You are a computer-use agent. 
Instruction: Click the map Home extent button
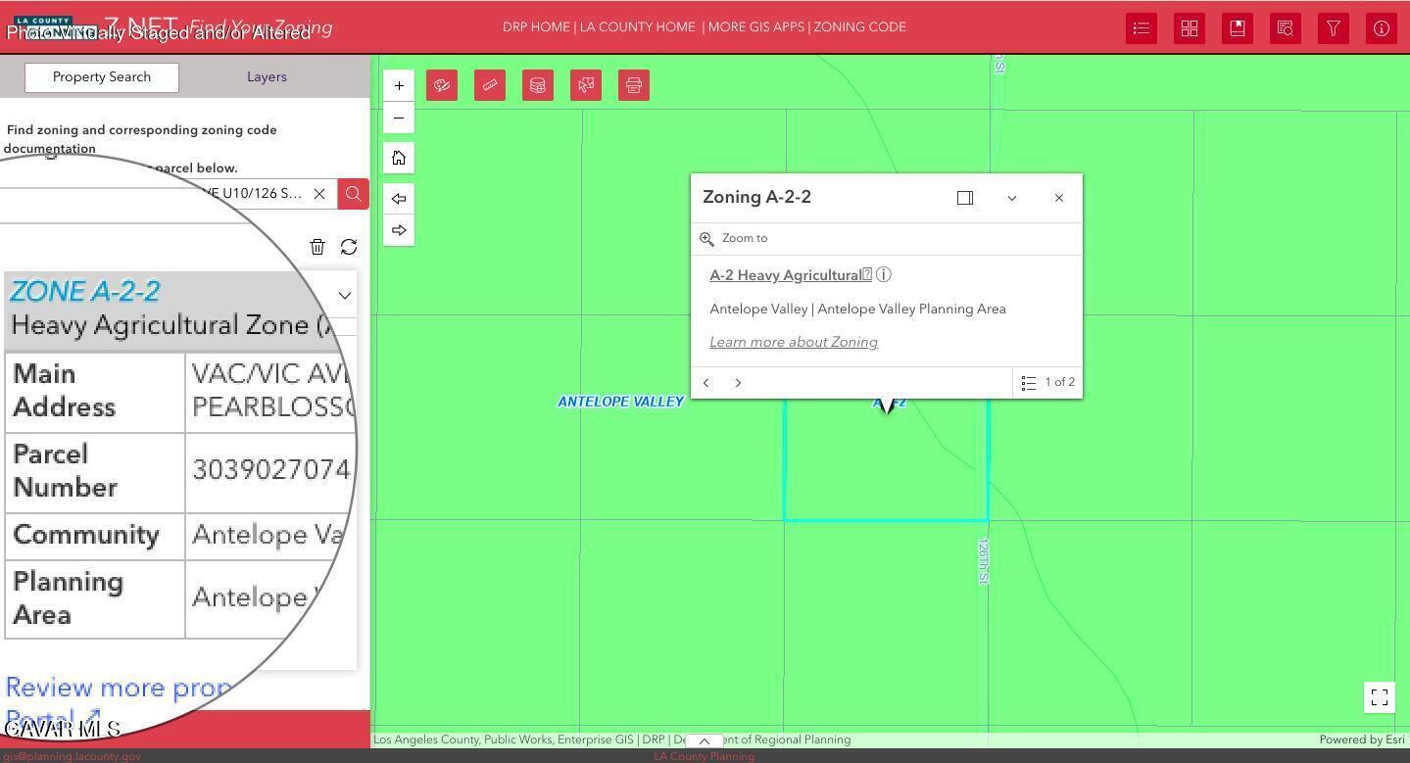(399, 158)
